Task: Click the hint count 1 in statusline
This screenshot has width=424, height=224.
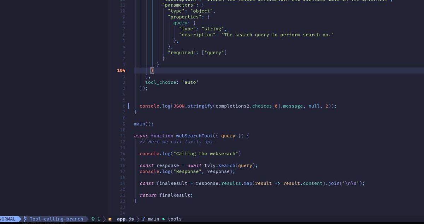Action: click(x=99, y=219)
